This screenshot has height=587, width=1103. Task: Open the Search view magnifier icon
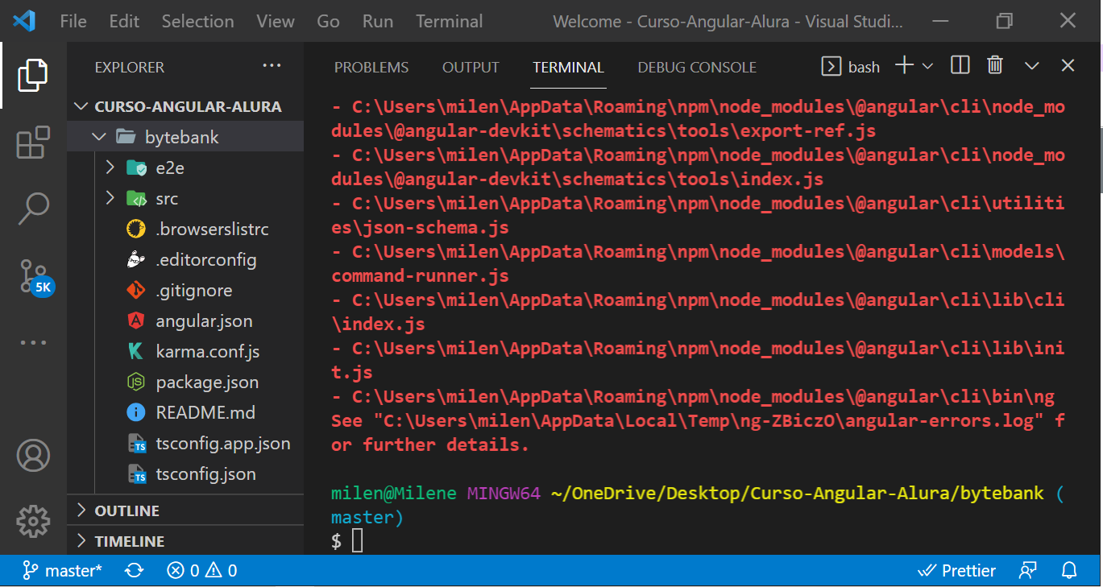click(x=33, y=209)
